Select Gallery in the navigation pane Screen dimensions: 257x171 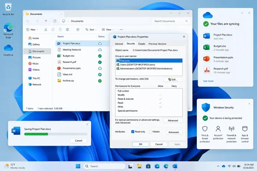pos(37,45)
